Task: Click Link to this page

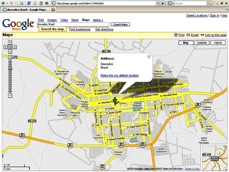Action: [x=216, y=35]
